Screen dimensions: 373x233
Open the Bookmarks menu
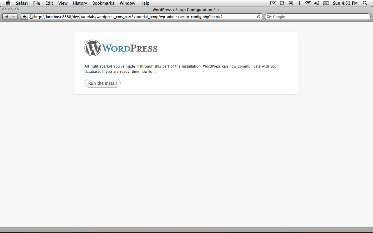(x=103, y=3)
